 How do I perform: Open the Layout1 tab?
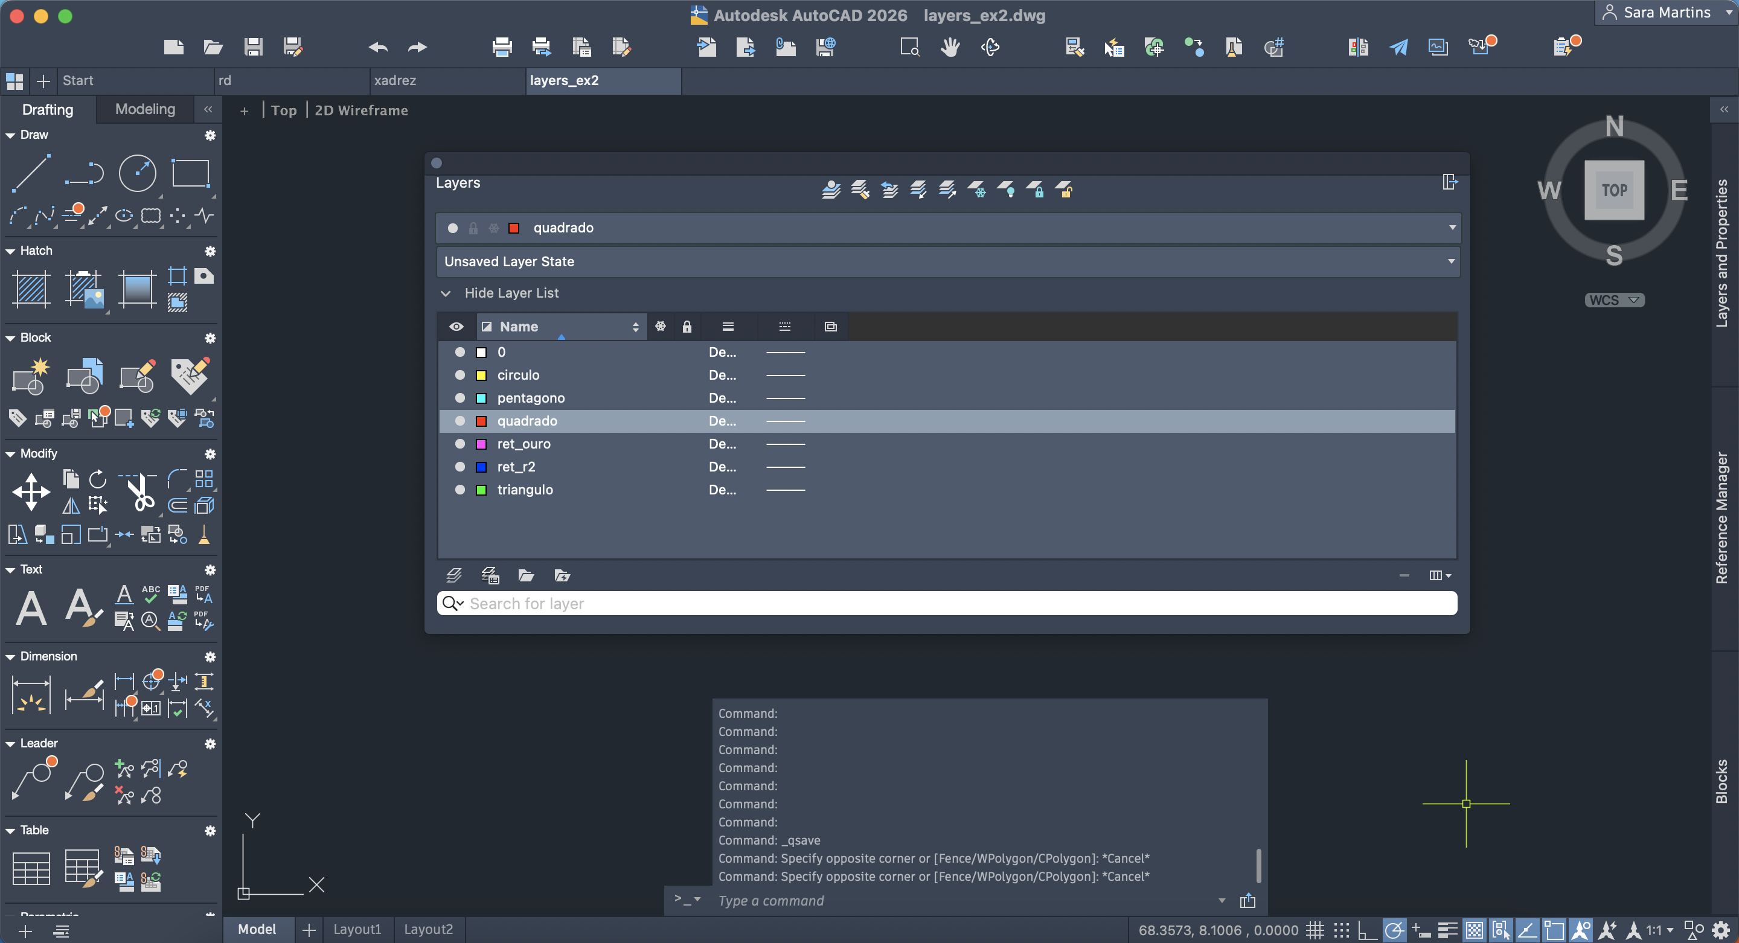pos(357,929)
